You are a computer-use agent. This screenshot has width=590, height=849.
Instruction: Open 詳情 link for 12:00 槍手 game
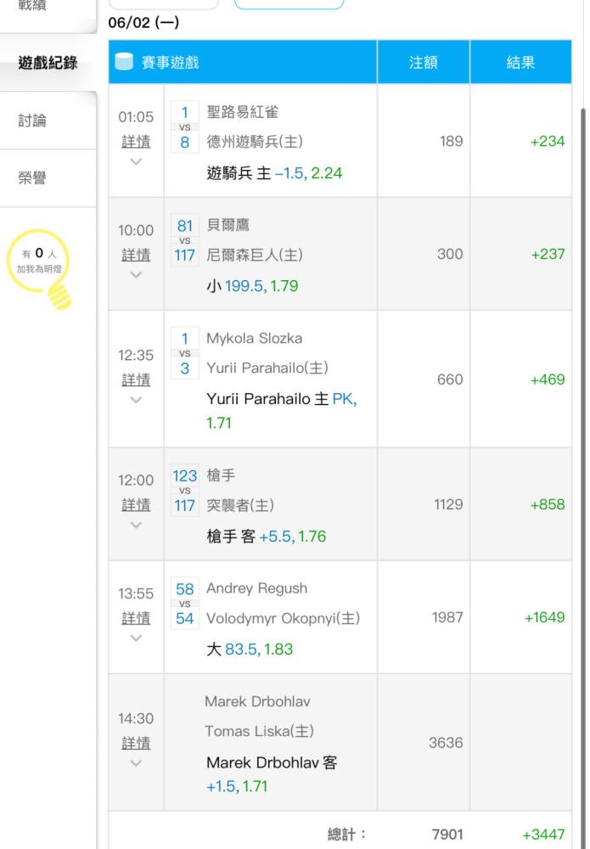coord(136,505)
